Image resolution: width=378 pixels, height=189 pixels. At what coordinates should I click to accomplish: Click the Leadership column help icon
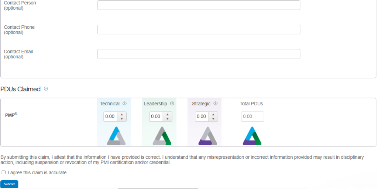tap(172, 104)
